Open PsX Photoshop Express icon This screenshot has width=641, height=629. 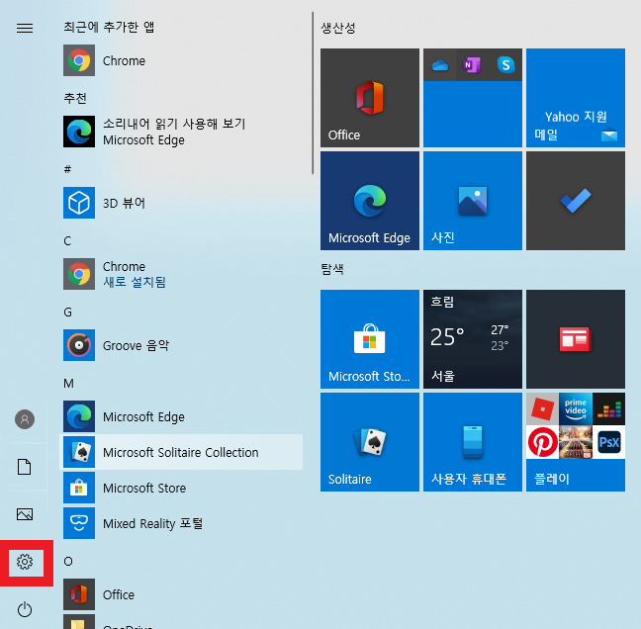click(x=608, y=442)
